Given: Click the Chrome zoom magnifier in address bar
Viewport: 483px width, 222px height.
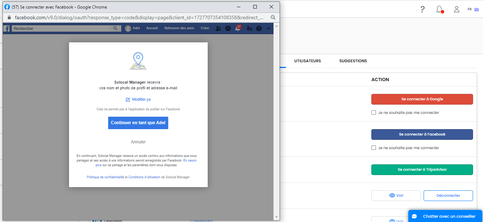Looking at the screenshot, I should (273, 17).
